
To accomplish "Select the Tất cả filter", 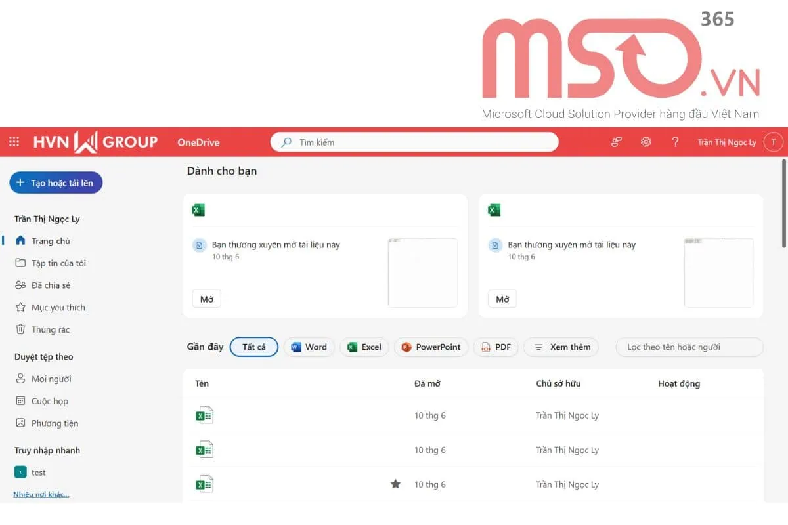I will [x=253, y=347].
